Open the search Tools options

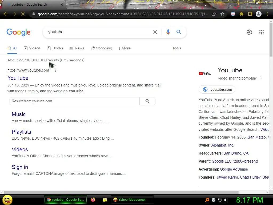(176, 48)
